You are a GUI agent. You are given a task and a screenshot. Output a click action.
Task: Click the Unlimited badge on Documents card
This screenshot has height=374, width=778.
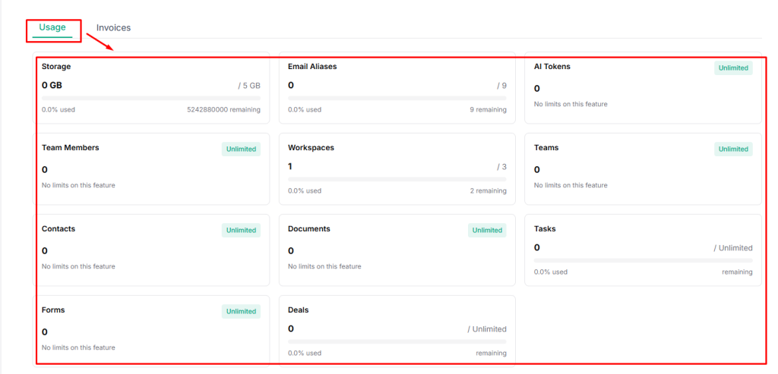coord(487,230)
